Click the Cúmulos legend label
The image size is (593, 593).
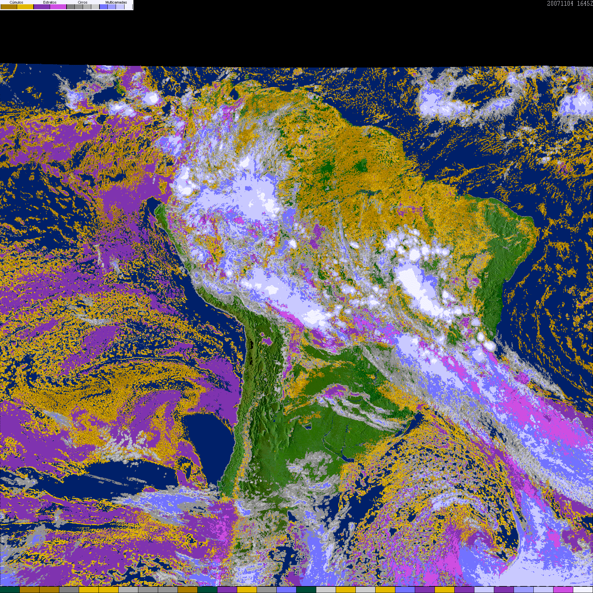click(x=16, y=2)
